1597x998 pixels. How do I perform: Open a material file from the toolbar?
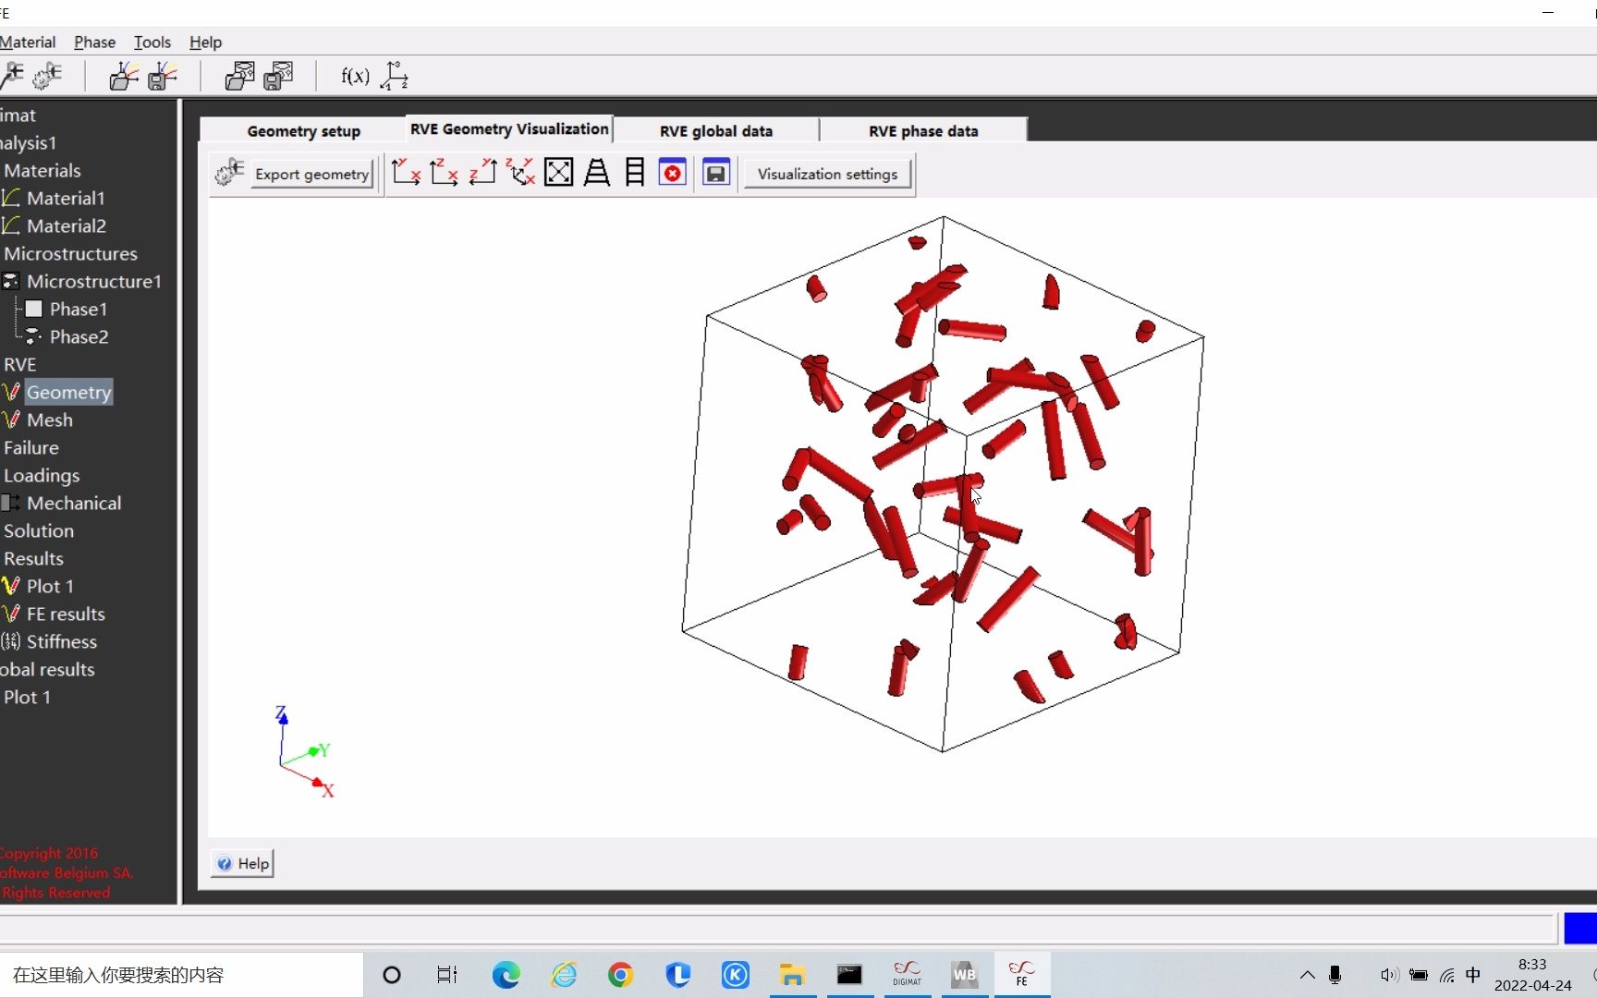(125, 76)
